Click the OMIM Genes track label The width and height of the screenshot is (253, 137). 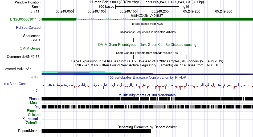(x=30, y=48)
